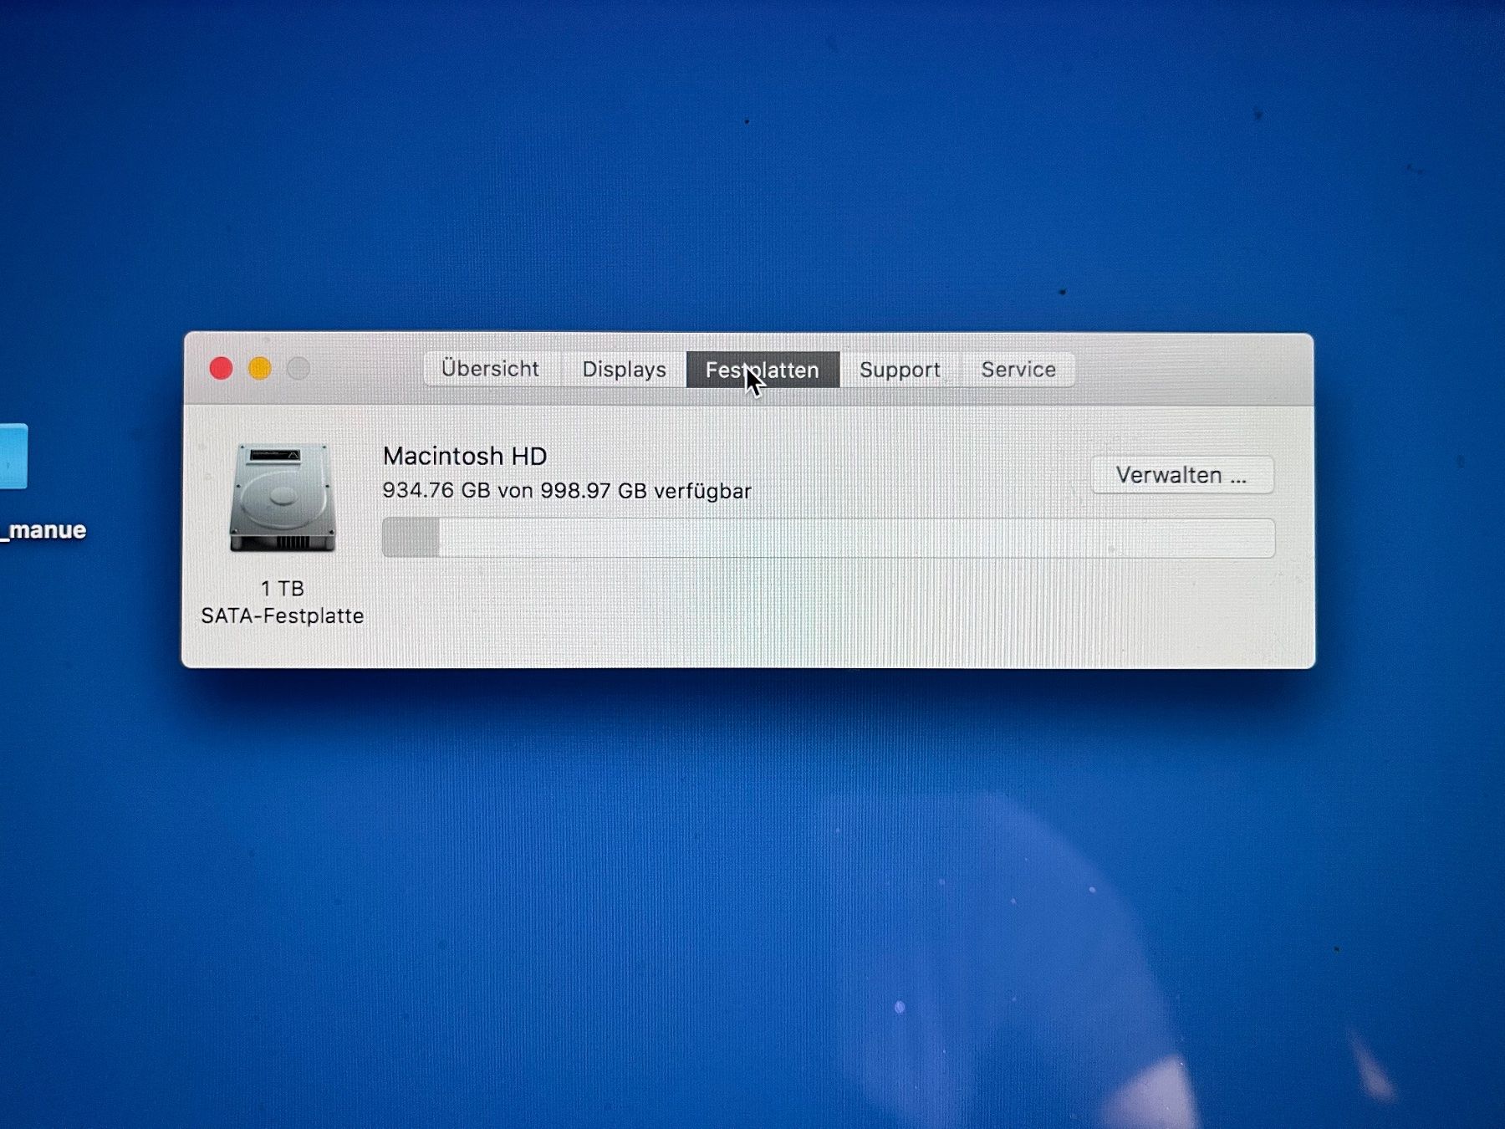
Task: Click the Verwalten … button
Action: 1182,475
